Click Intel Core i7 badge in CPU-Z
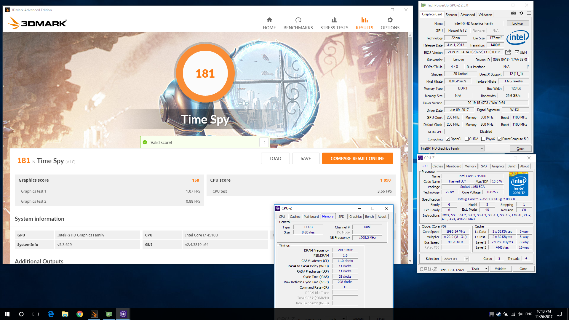The image size is (569, 320). pos(519,184)
